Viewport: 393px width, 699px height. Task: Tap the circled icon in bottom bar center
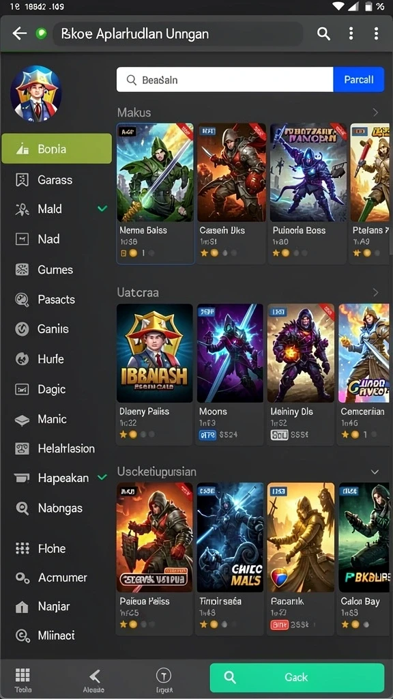164,676
